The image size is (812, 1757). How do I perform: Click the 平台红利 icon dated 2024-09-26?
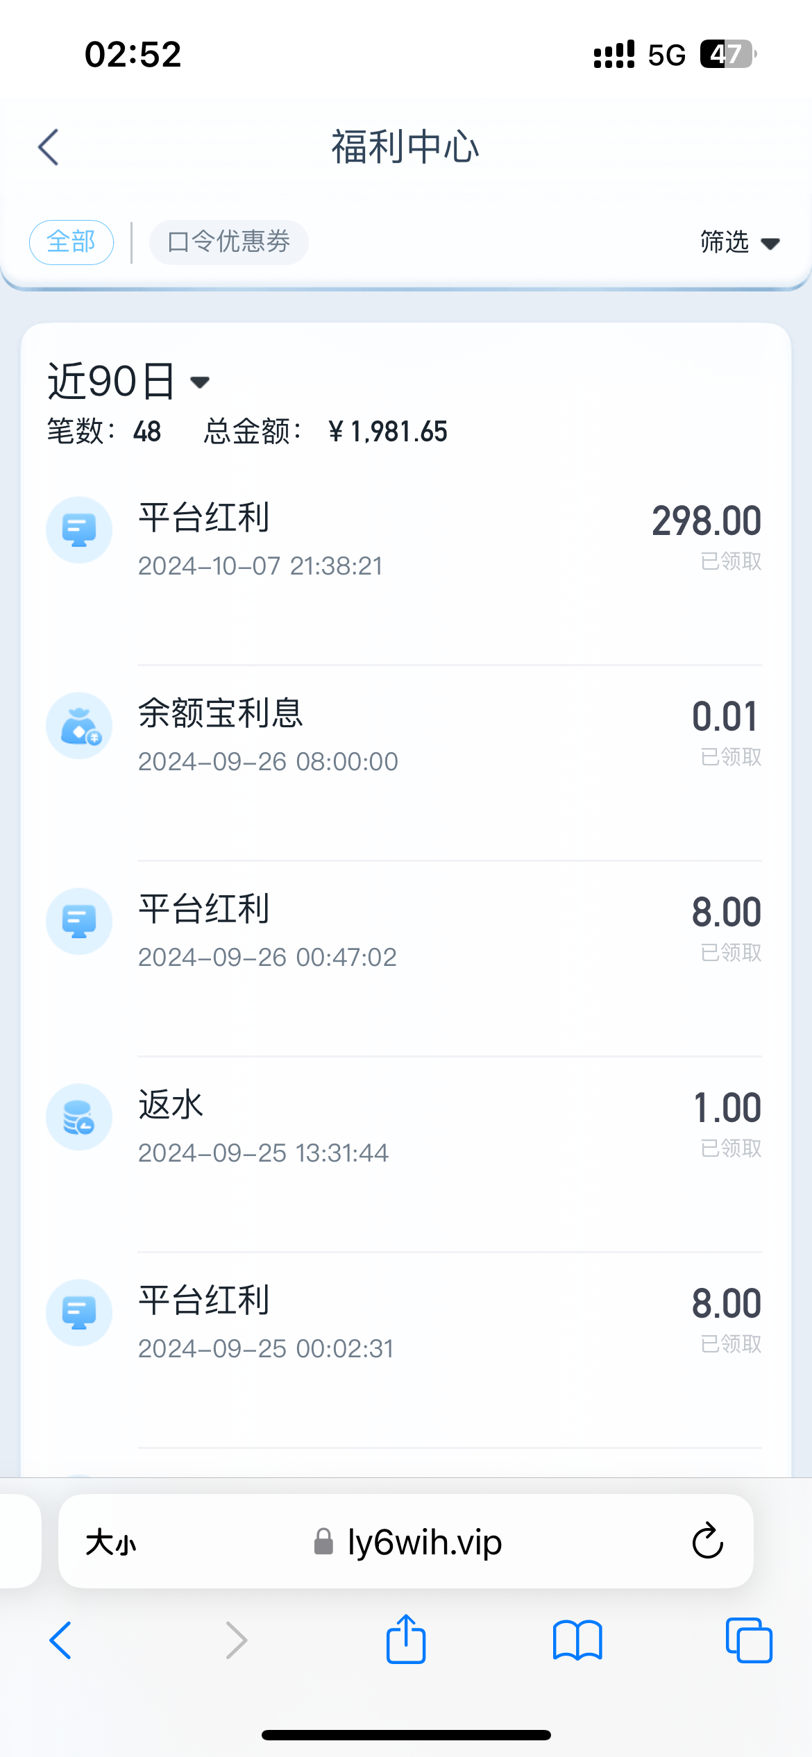tap(79, 922)
